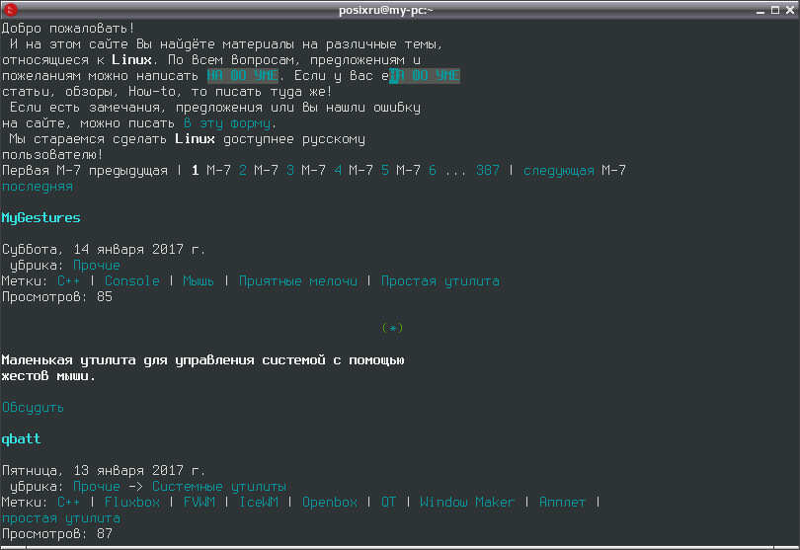The height and width of the screenshot is (550, 800).
Task: Open the 'Мышь' tag link
Action: tap(199, 281)
